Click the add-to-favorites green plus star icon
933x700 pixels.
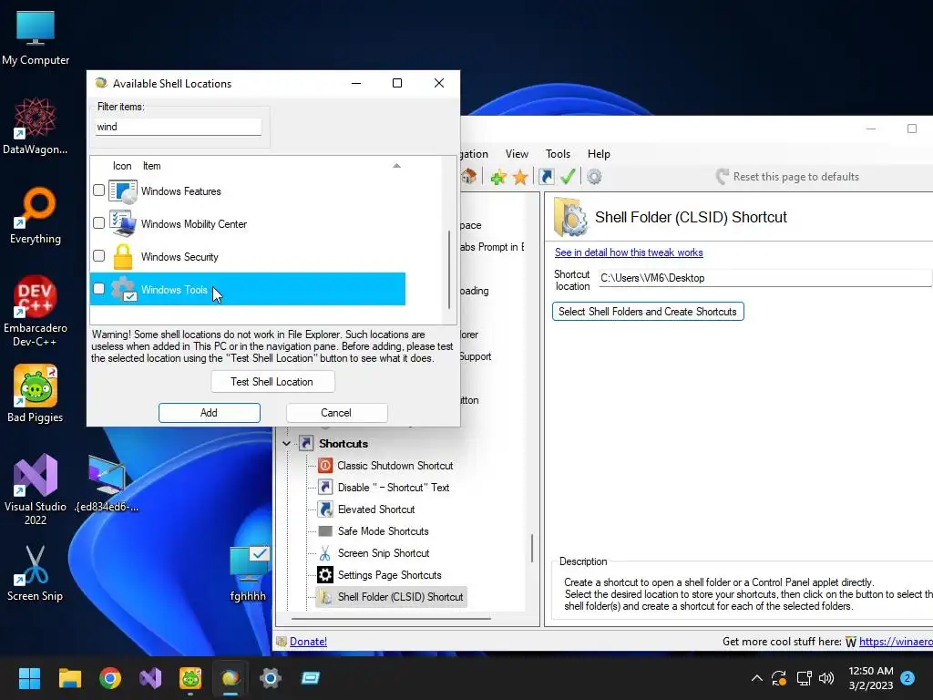(x=498, y=177)
